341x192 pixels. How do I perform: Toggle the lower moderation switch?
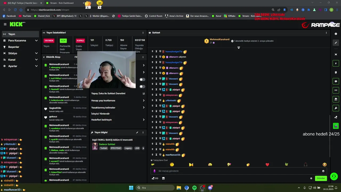click(x=142, y=86)
